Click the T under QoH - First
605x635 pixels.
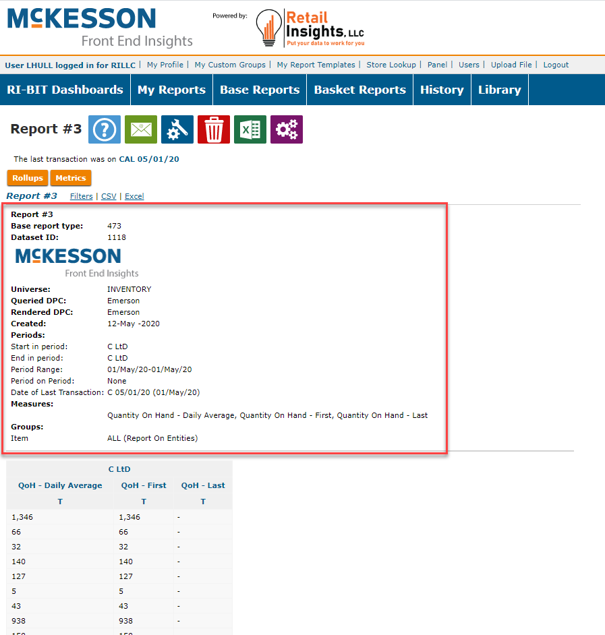pyautogui.click(x=144, y=502)
